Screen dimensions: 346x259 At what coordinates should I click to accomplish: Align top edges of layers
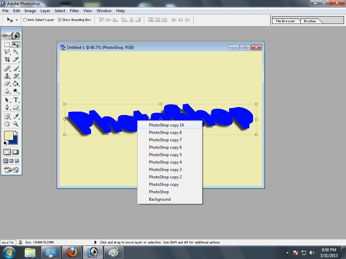pos(101,20)
